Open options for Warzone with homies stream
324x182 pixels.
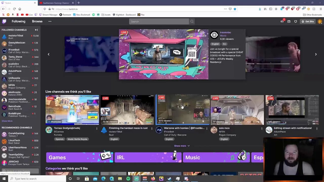207,129
